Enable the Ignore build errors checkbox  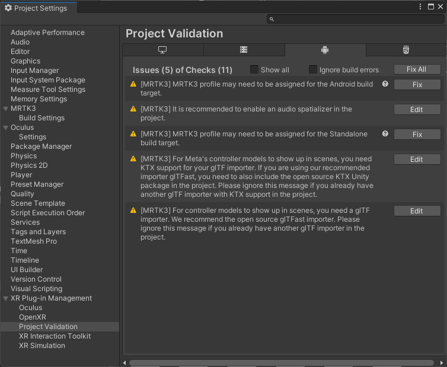pos(313,69)
